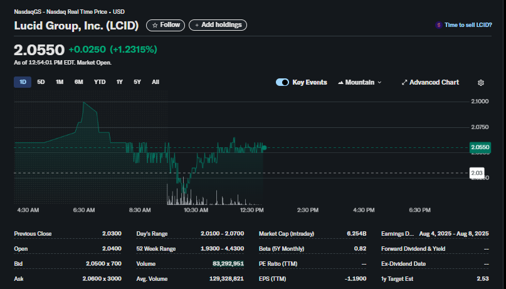Screen dimensions: 506x289
Task: Switch chart to 5D range
Action: (41, 82)
